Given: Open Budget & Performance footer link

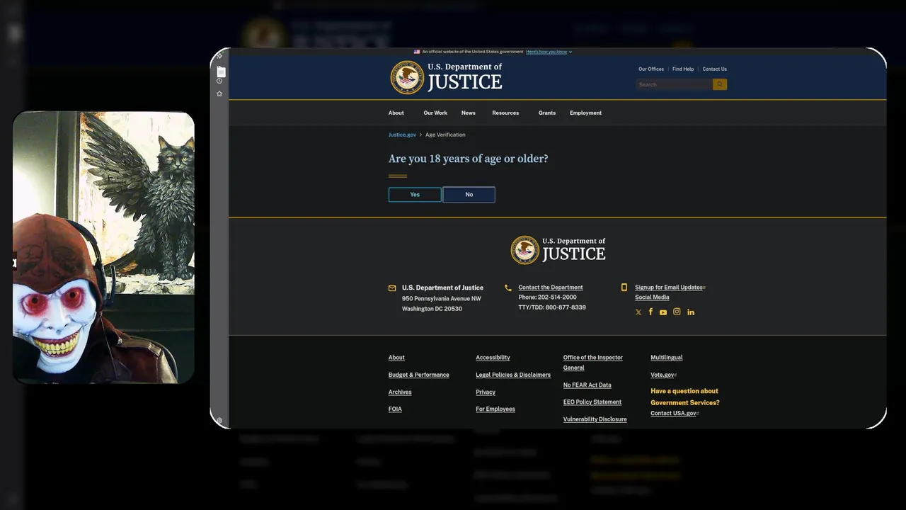Looking at the screenshot, I should [418, 375].
